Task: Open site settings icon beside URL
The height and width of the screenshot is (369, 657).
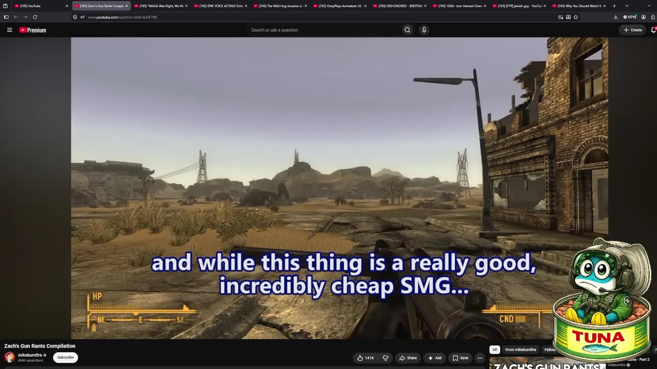Action: pos(82,17)
